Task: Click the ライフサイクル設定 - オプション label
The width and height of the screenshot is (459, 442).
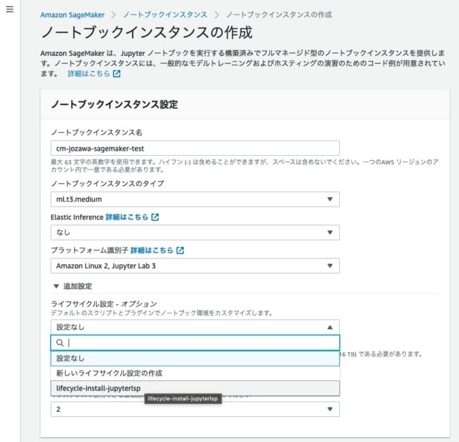Action: [x=104, y=304]
